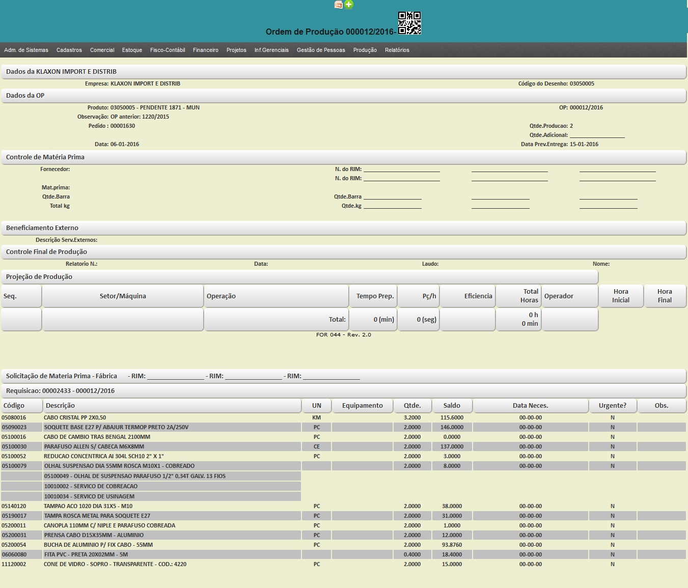688x588 pixels.
Task: Click the Data Neces. column header
Action: (531, 406)
